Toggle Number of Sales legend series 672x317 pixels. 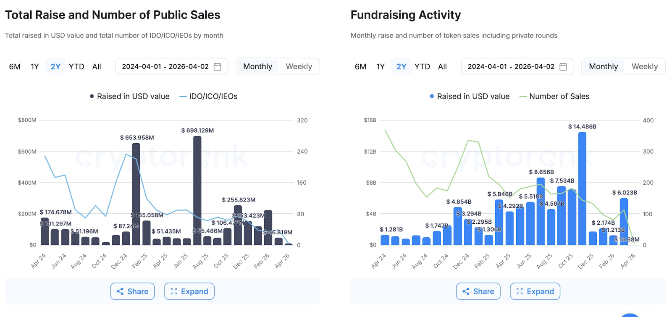(x=554, y=97)
